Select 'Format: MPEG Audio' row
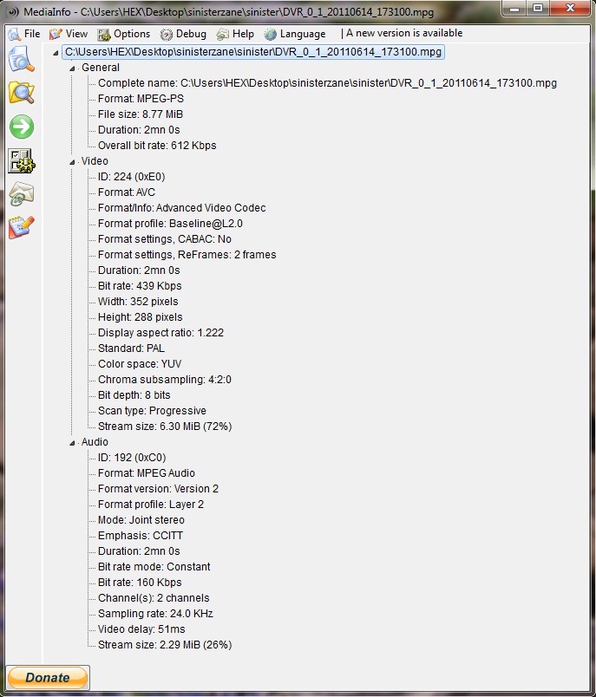The image size is (596, 697). [147, 473]
